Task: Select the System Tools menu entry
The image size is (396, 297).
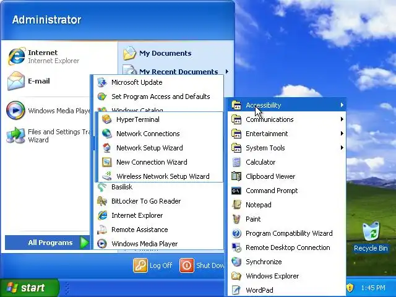Action: click(286, 148)
